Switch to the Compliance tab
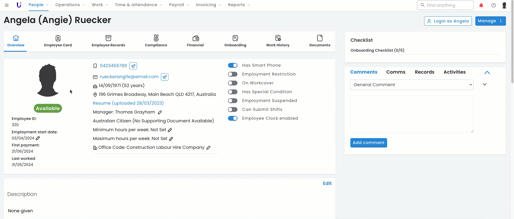The width and height of the screenshot is (514, 219). point(156,41)
